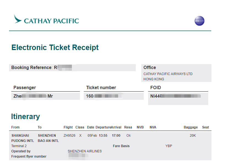This screenshot has height=165, width=236.
Task: Select the Electronic Ticket Receipt heading
Action: 55,48
